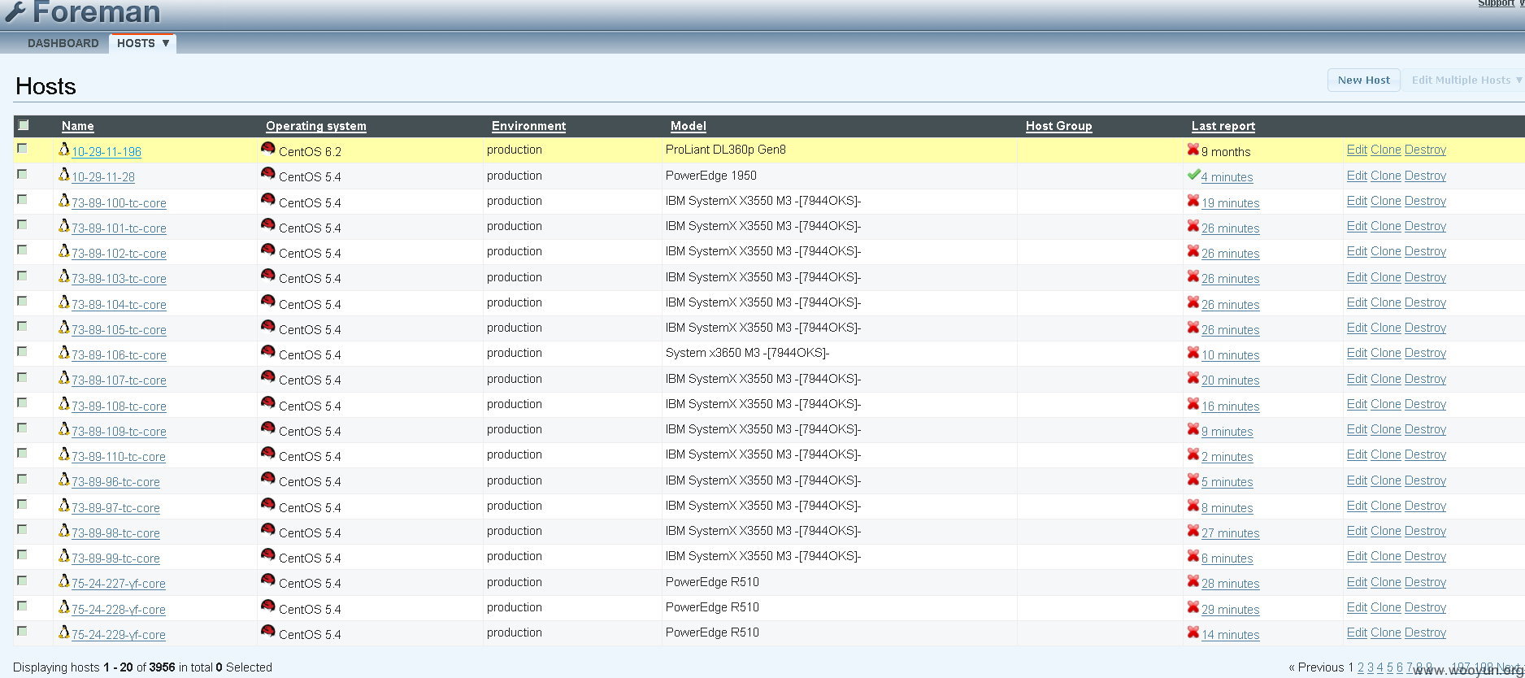Click red X status icon in 73-89-99-tc-core row
Screen dimensions: 1525x678
pyautogui.click(x=1193, y=556)
